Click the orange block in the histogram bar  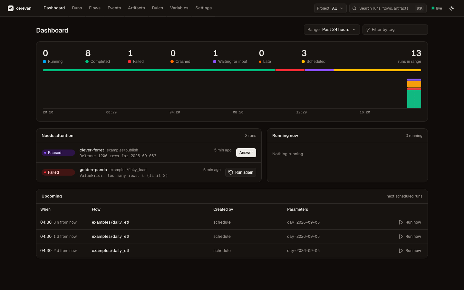pyautogui.click(x=414, y=84)
